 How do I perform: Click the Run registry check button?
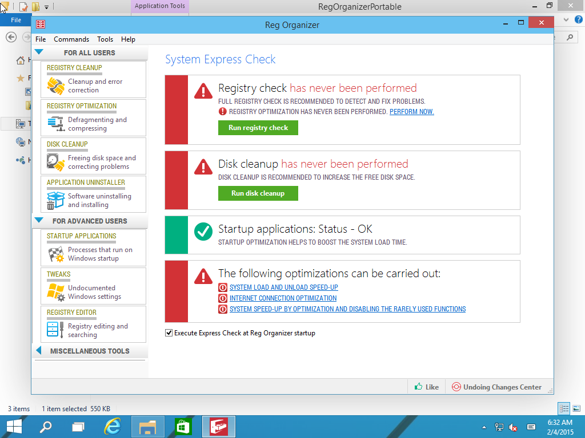click(x=258, y=128)
